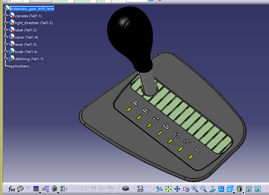Expand the lever (Teil1.5) node
This screenshot has width=269, height=195.
[x=5, y=44]
